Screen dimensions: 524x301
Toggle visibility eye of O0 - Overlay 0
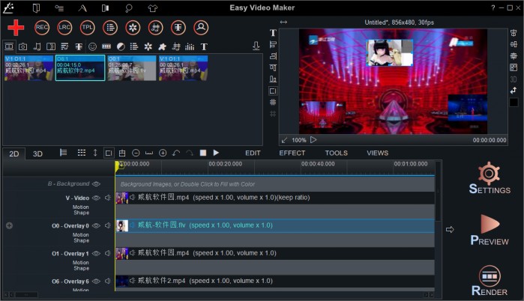pyautogui.click(x=96, y=225)
